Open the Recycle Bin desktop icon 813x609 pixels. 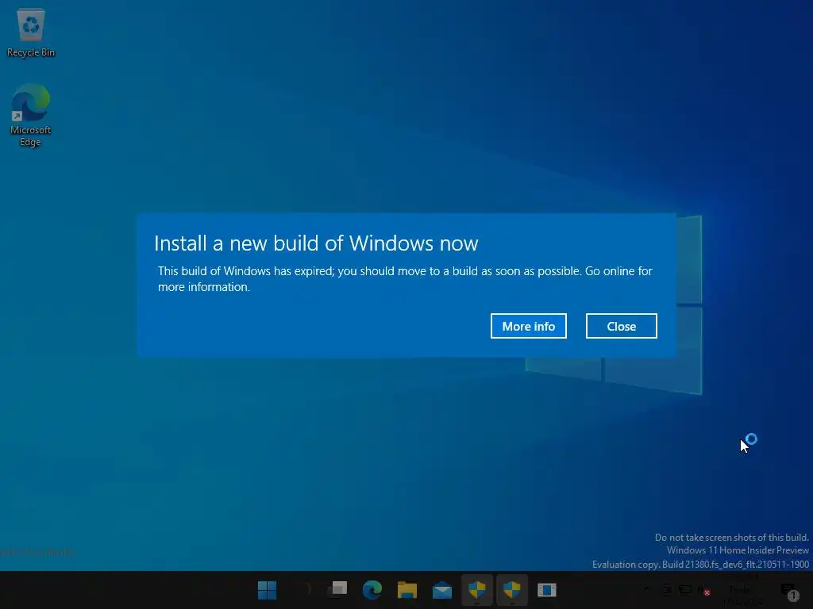point(31,32)
